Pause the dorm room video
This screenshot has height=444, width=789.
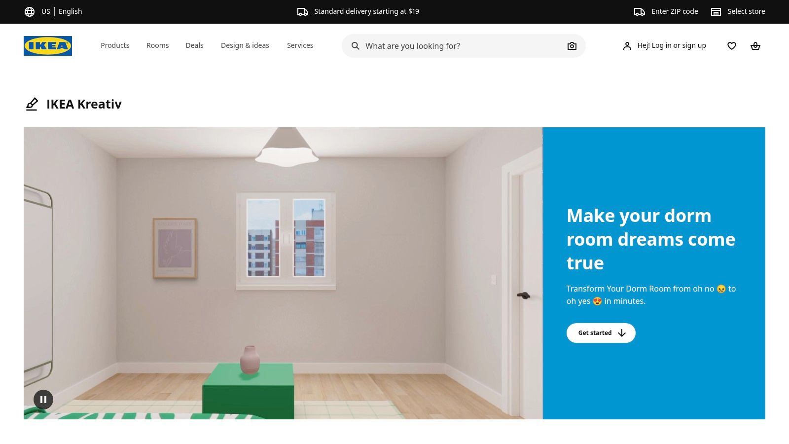click(43, 400)
